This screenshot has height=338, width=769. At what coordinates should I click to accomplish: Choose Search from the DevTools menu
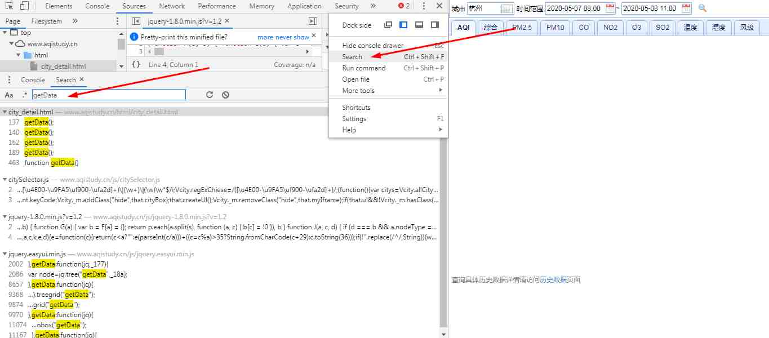click(x=388, y=57)
